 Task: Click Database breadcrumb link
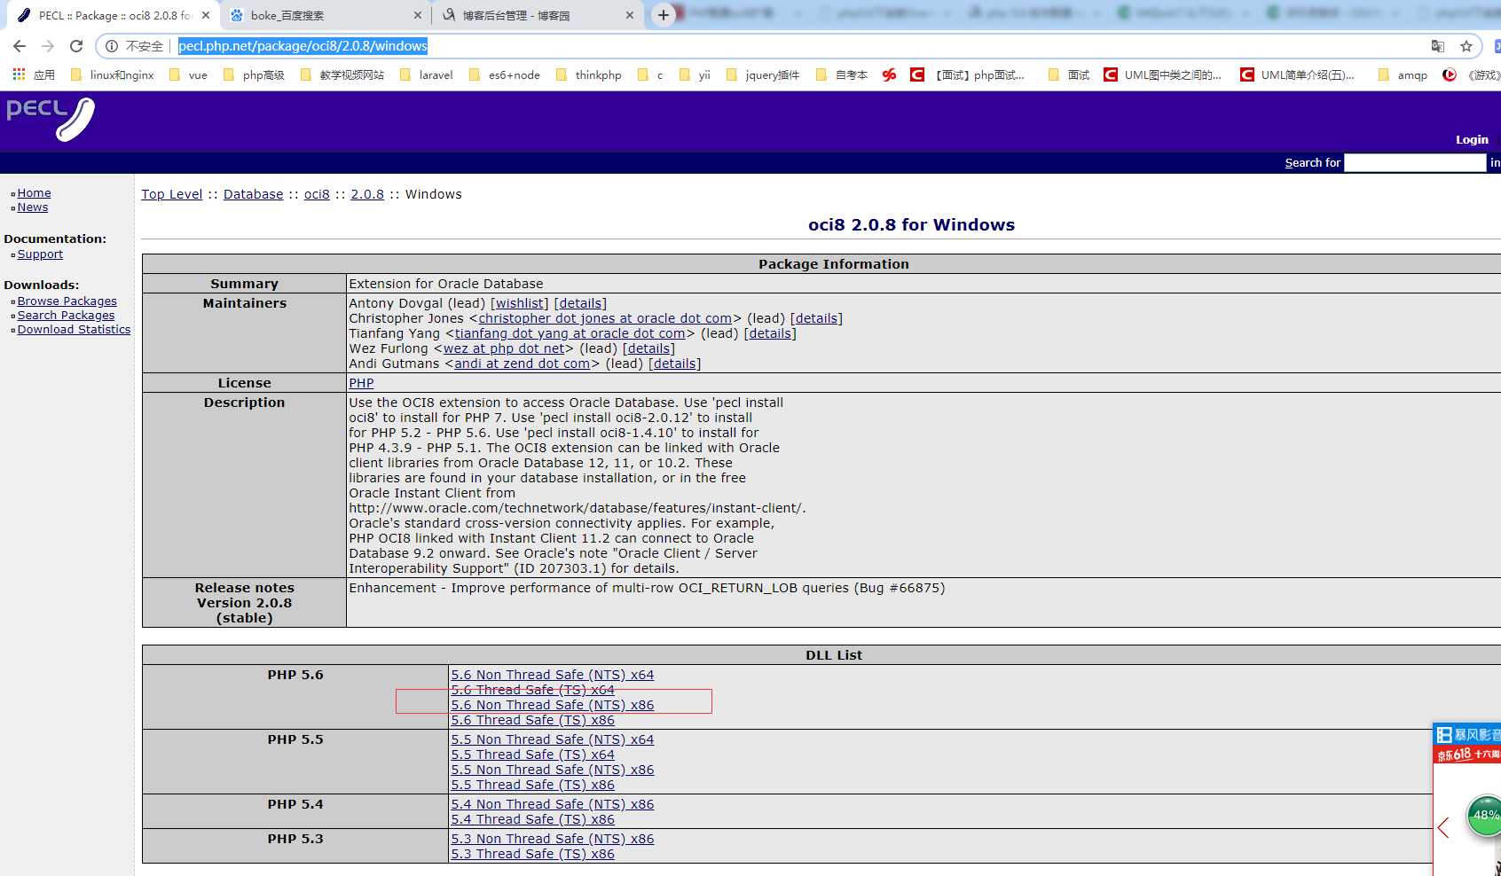pos(254,194)
